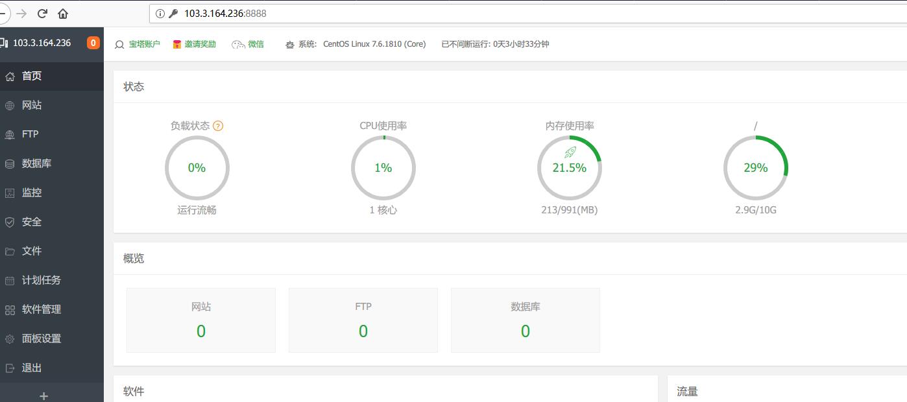The image size is (907, 402).
Task: Click 退出 to log out
Action: point(32,368)
